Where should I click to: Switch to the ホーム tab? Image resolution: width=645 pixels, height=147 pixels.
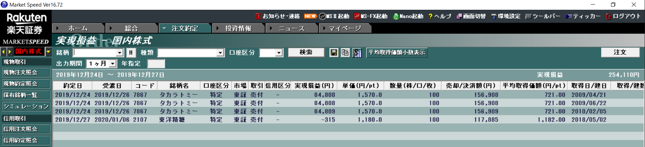[78, 29]
